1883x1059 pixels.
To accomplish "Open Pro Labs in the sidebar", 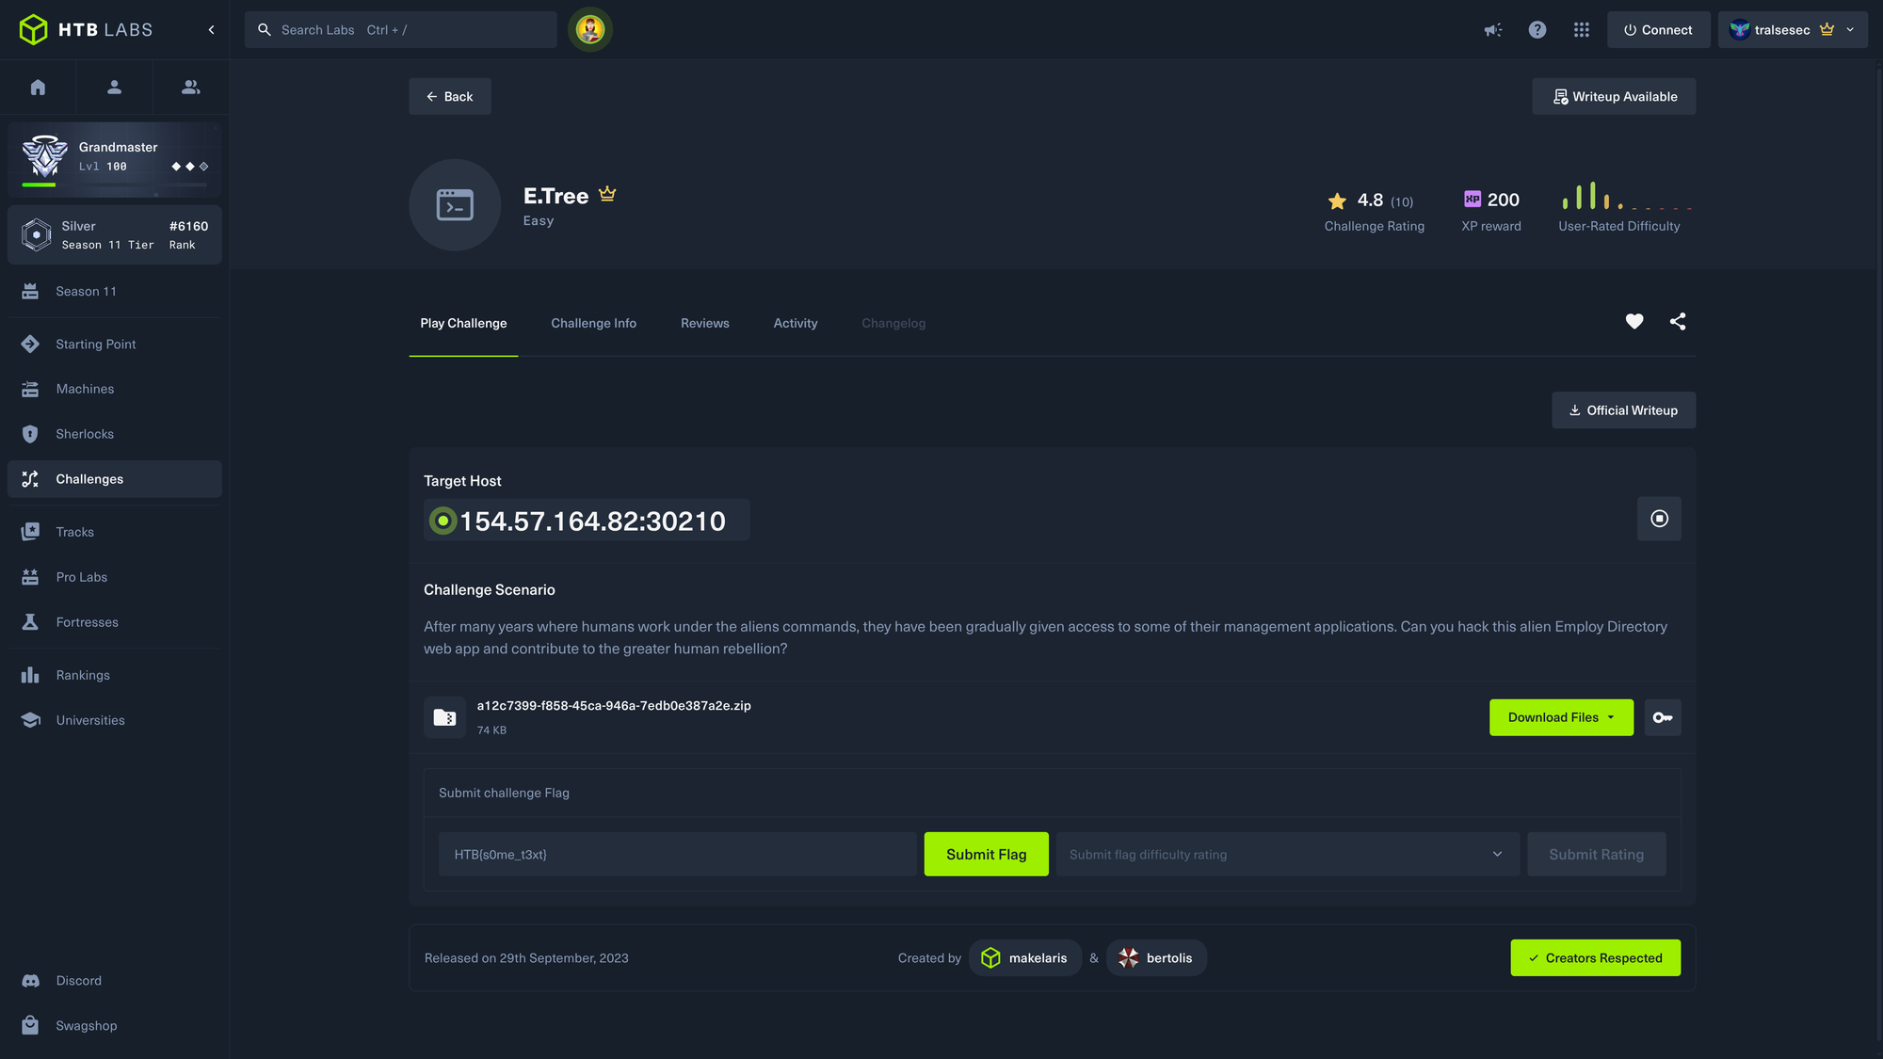I will point(115,577).
